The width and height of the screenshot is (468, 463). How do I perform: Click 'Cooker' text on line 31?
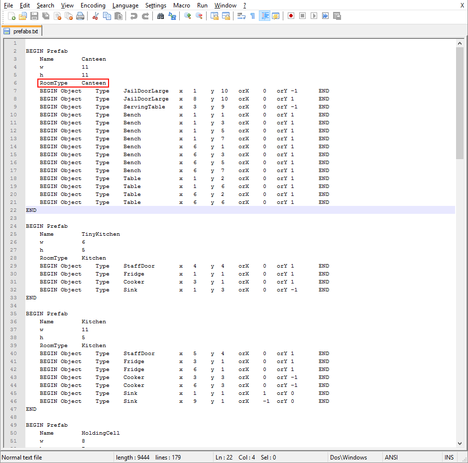tap(134, 282)
